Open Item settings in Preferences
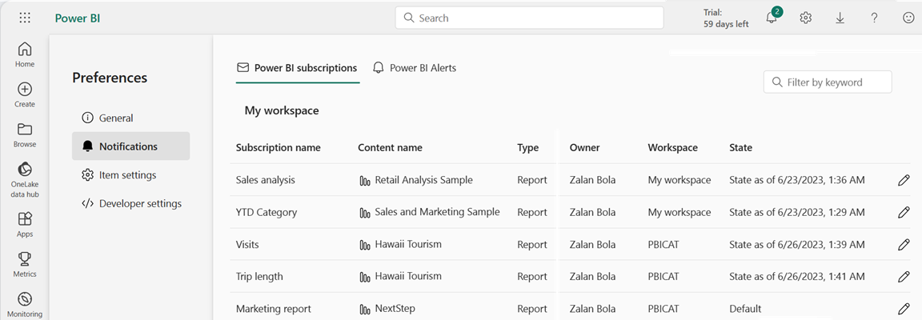 127,174
